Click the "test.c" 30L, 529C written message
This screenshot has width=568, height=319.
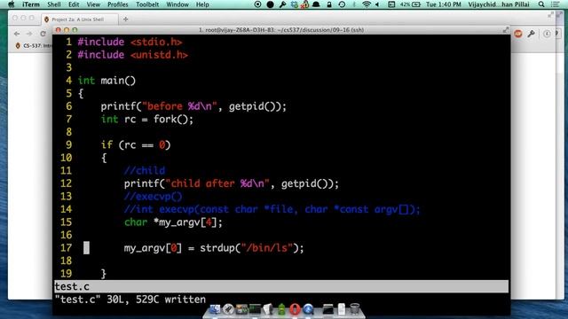coord(130,300)
